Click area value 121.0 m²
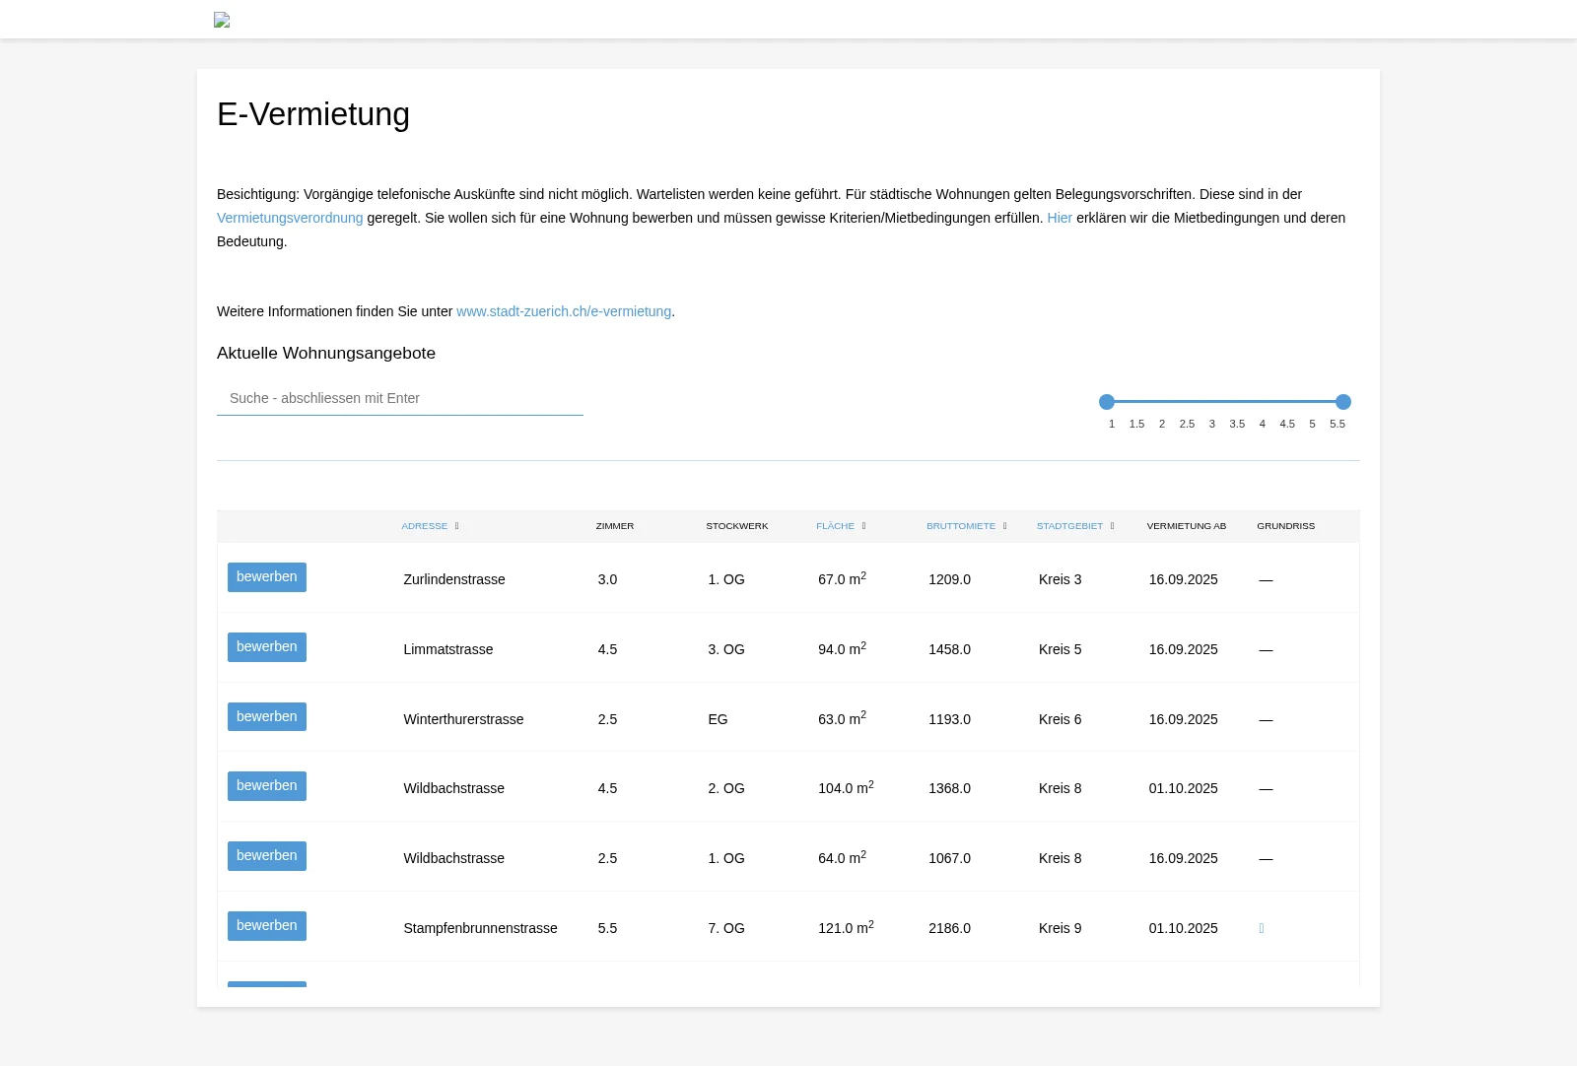This screenshot has width=1577, height=1066. [846, 927]
